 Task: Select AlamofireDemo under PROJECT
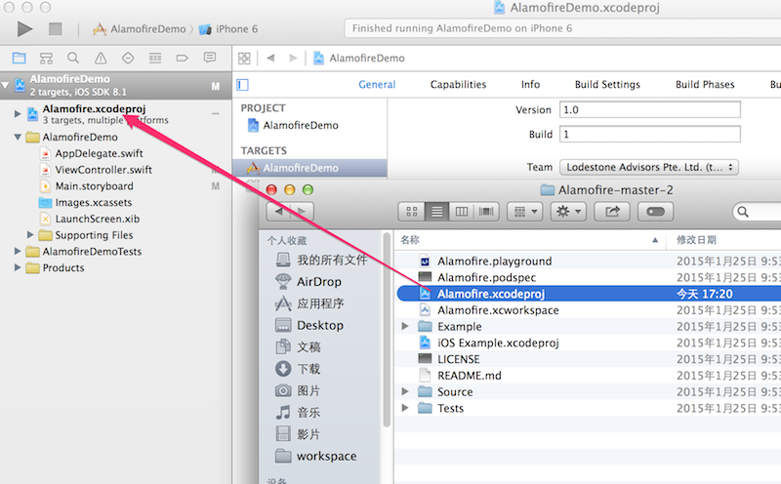click(x=301, y=126)
